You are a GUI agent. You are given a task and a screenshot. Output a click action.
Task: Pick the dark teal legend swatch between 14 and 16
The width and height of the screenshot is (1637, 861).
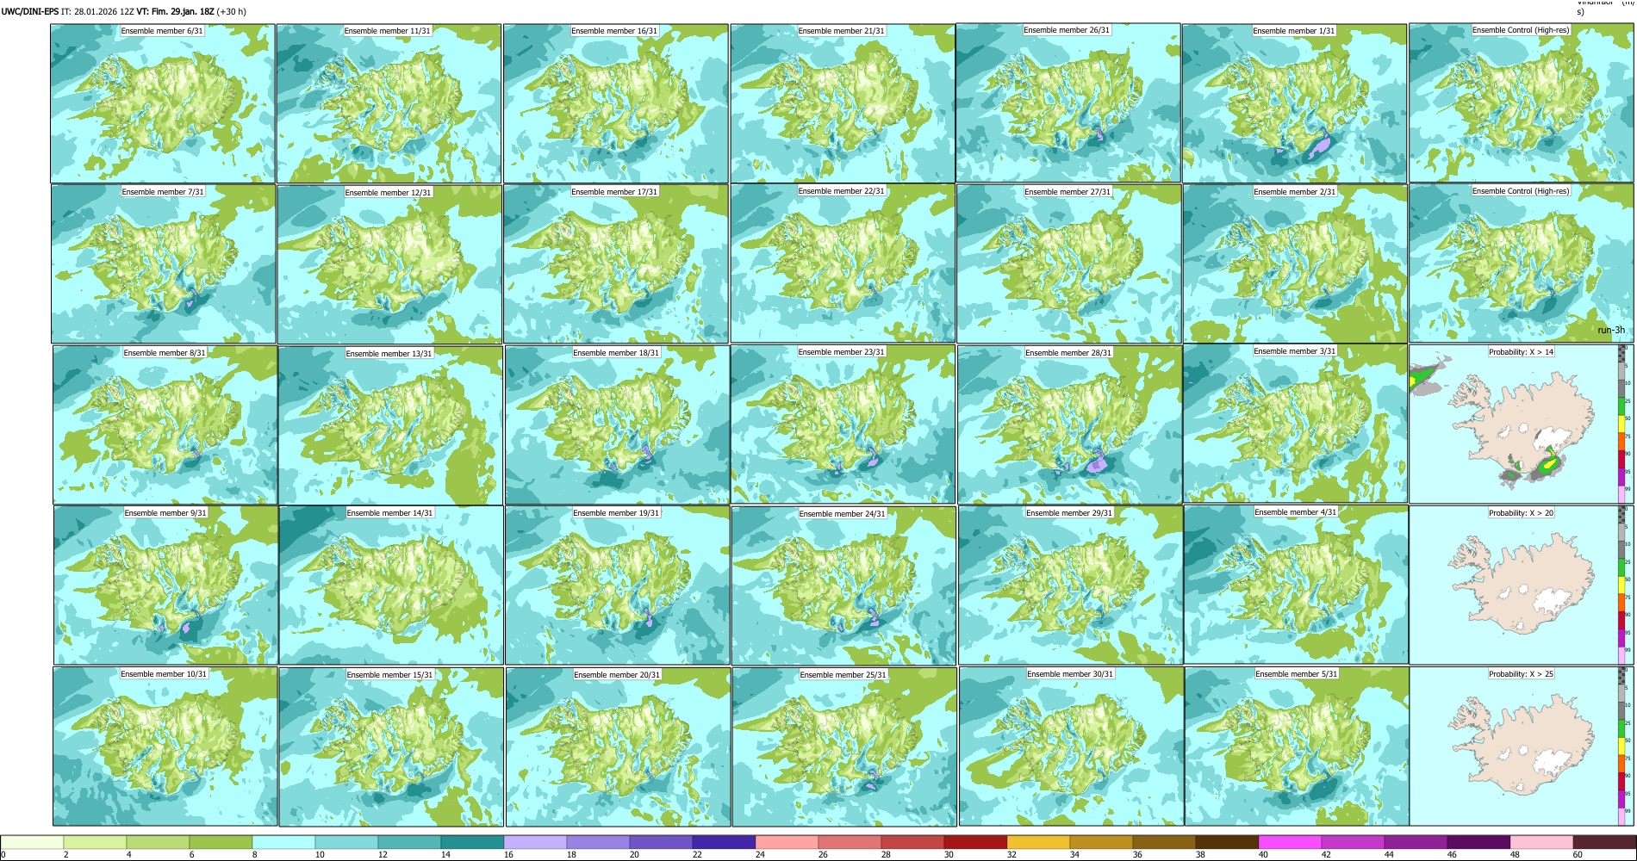[472, 842]
